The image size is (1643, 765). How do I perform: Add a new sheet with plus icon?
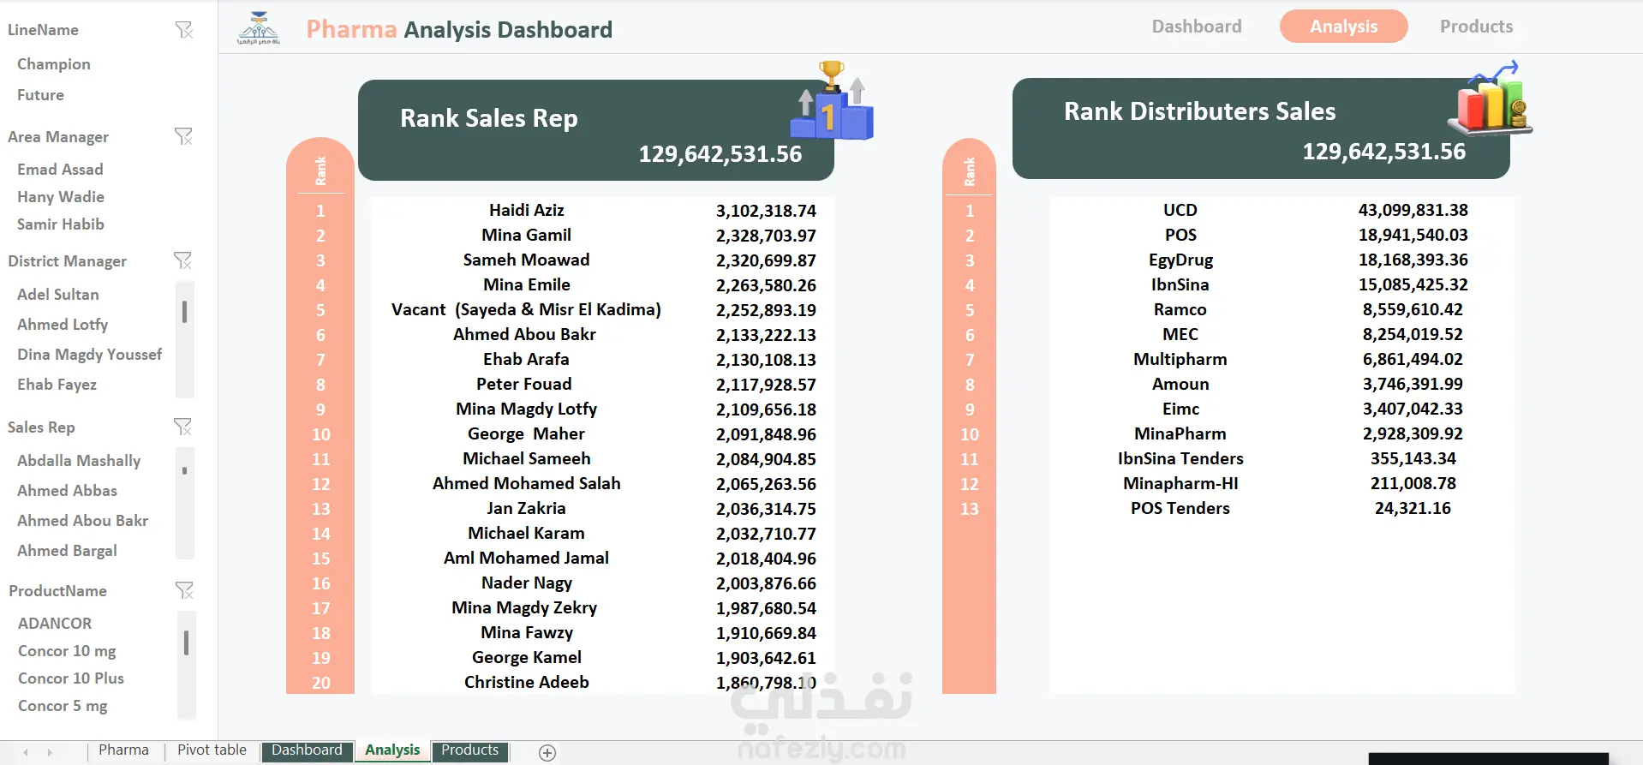547,752
